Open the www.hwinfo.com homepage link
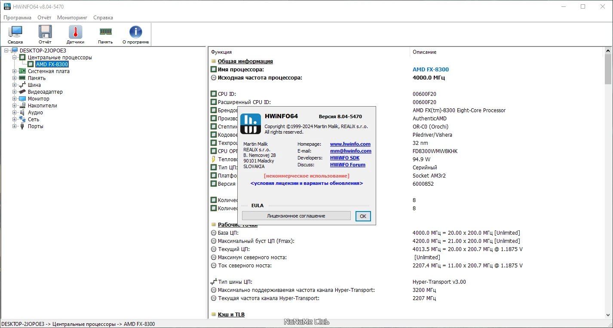 click(x=350, y=144)
